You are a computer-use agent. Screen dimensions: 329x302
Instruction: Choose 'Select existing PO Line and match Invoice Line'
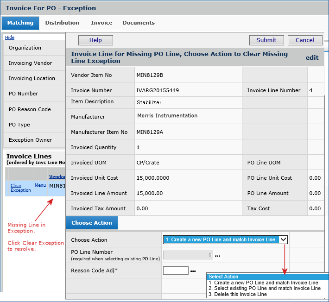264,288
